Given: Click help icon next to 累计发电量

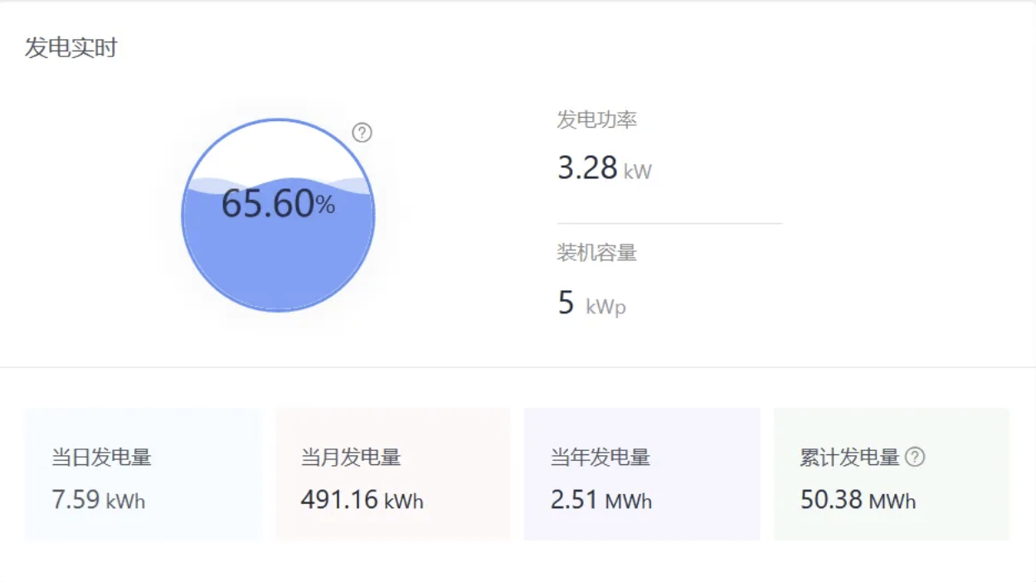Looking at the screenshot, I should [915, 457].
